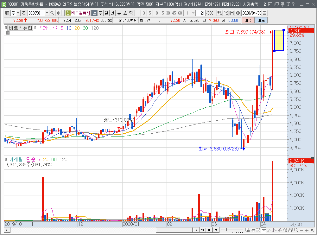
Task: Close the volume panel with its x button
Action: [313, 158]
